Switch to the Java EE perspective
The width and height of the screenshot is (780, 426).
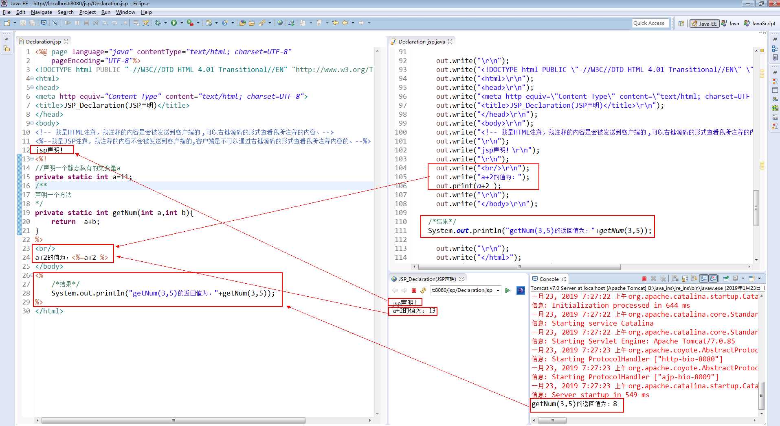[704, 24]
